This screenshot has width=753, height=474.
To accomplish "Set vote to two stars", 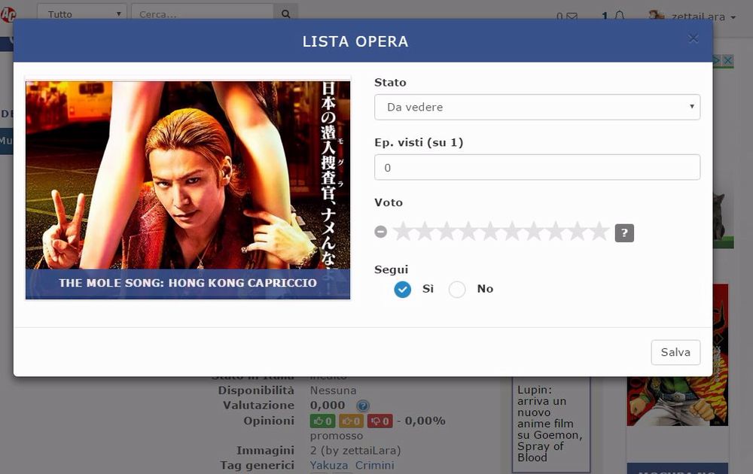I will pyautogui.click(x=425, y=232).
